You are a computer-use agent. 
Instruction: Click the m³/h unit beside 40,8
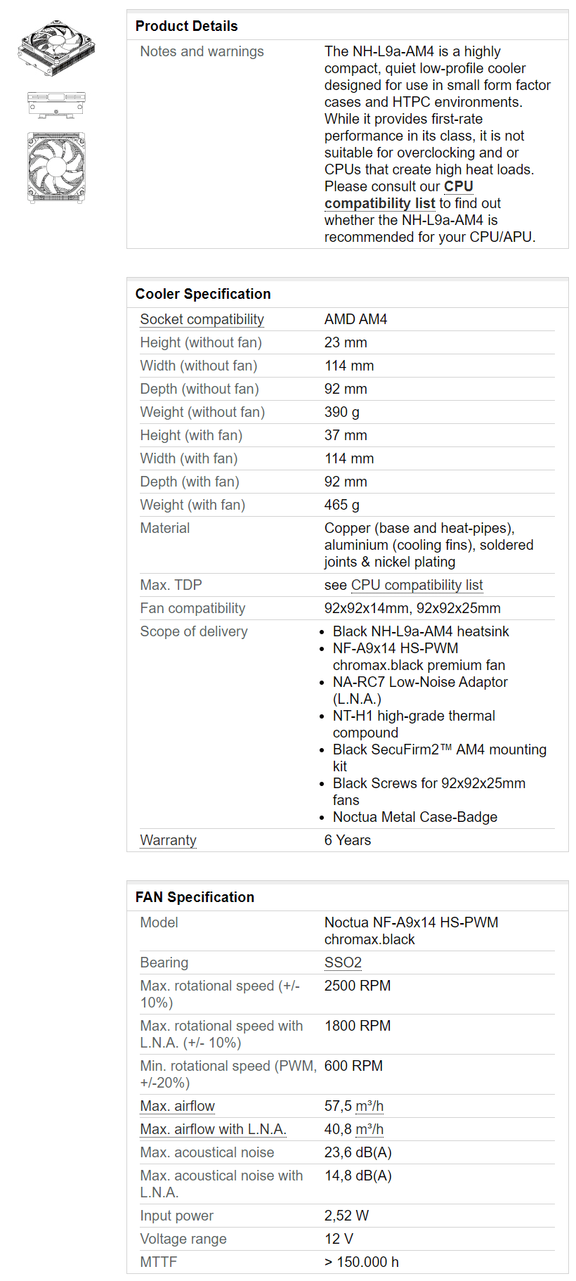click(x=369, y=1129)
